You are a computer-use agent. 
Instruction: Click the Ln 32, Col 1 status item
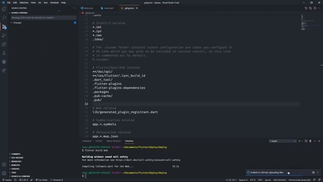(231, 180)
